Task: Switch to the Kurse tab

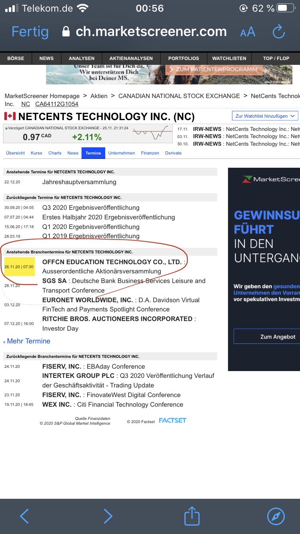Action: coord(36,153)
